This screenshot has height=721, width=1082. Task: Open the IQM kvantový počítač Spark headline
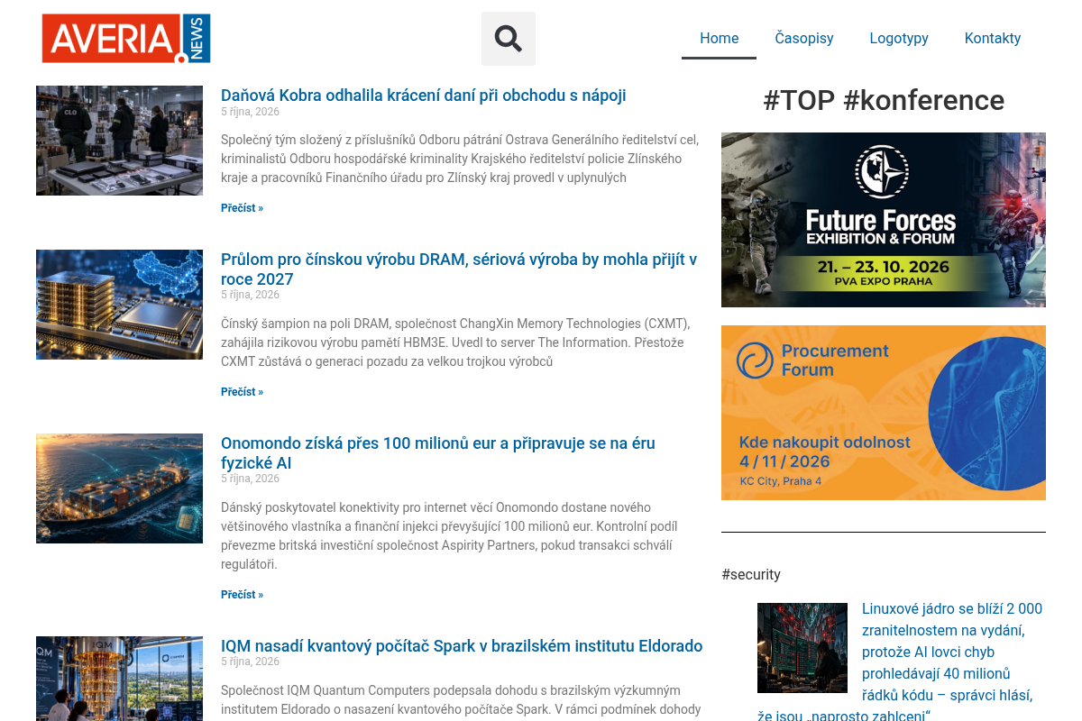[462, 646]
